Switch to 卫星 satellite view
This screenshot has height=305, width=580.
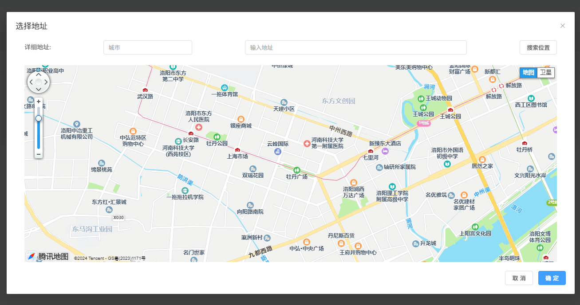pos(546,73)
